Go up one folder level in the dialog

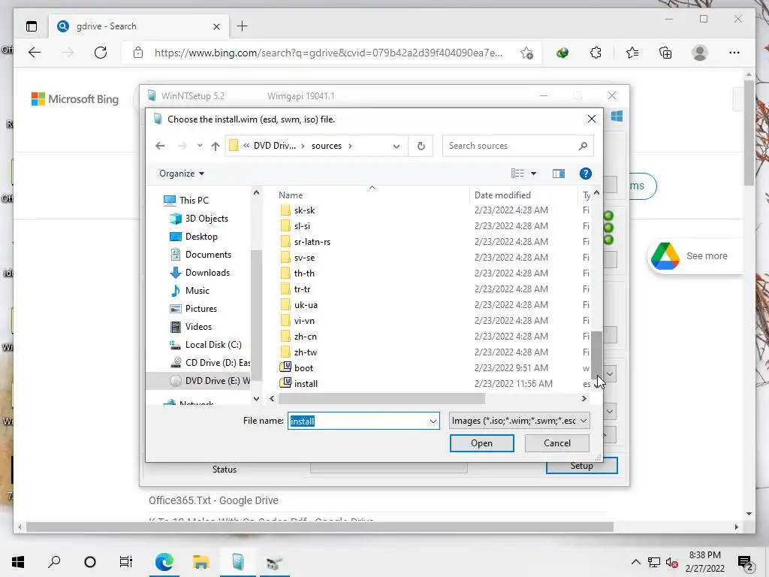pyautogui.click(x=215, y=146)
